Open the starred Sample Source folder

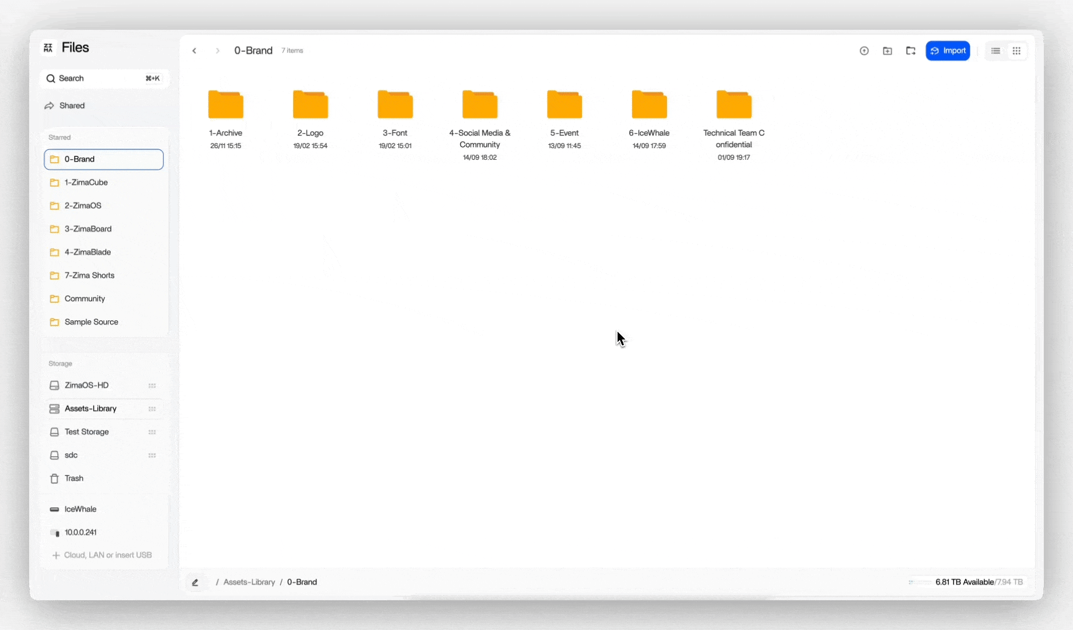[x=104, y=322]
